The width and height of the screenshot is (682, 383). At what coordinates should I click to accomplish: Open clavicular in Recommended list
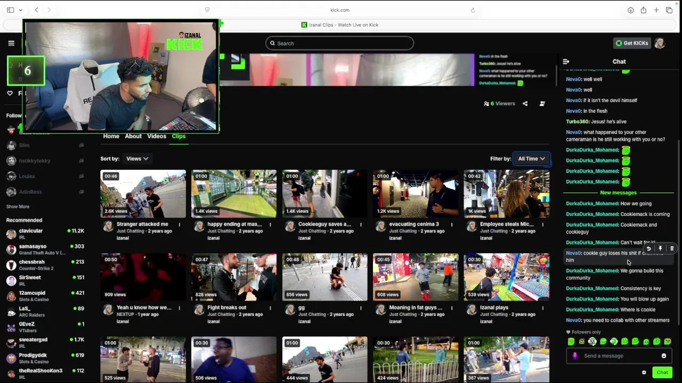click(x=45, y=234)
